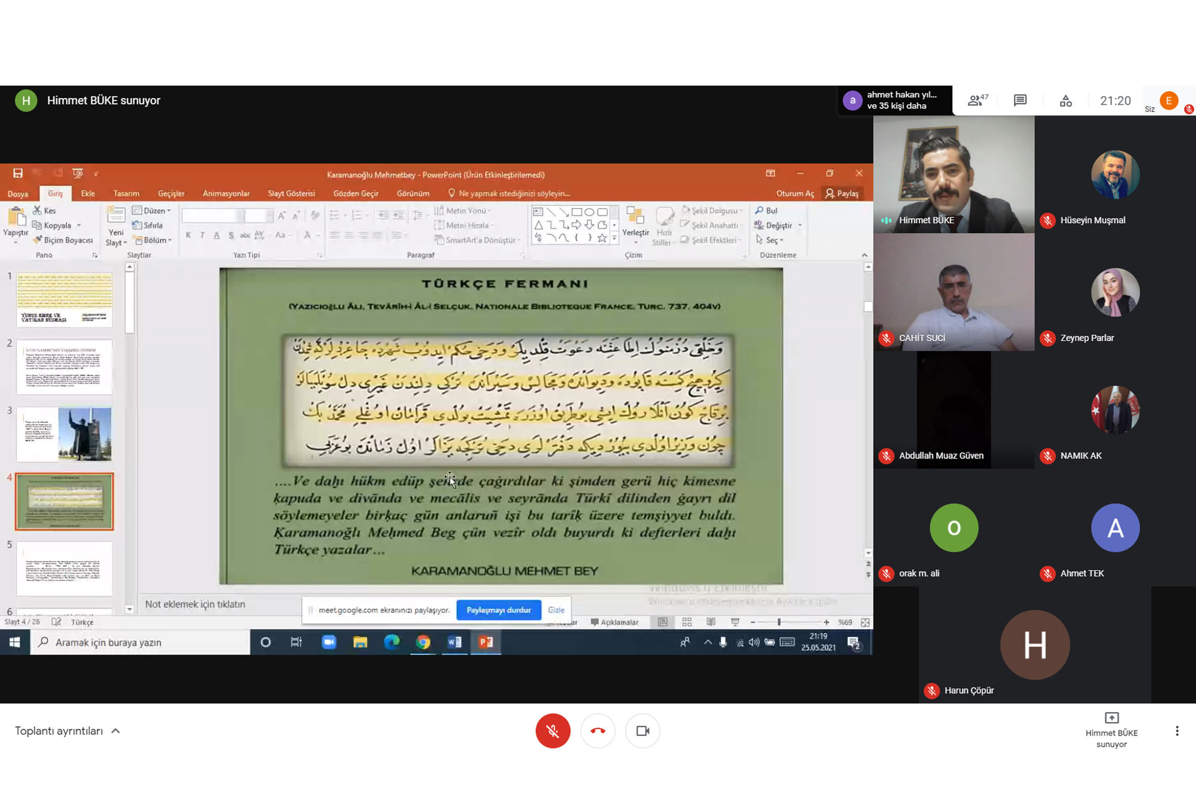1196x798 pixels.
Task: Switch to the Animasyonlar ribbon tab
Action: [x=226, y=193]
